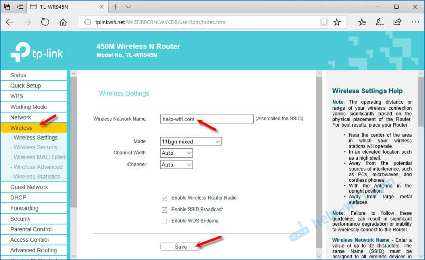This screenshot has width=425, height=260.
Task: Expand the Channel Width dropdown
Action: tap(177, 153)
